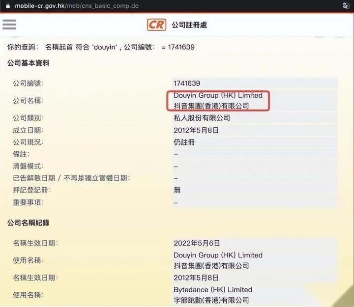
Task: Click the charges register value 無
Action: pyautogui.click(x=177, y=190)
